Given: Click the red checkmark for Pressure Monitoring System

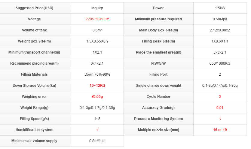Looking at the screenshot, I should coord(220,119).
